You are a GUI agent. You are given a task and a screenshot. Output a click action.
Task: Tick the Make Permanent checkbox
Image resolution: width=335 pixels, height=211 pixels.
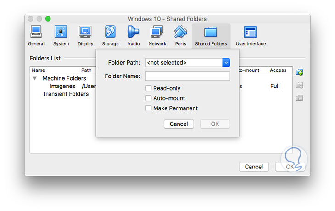click(149, 108)
